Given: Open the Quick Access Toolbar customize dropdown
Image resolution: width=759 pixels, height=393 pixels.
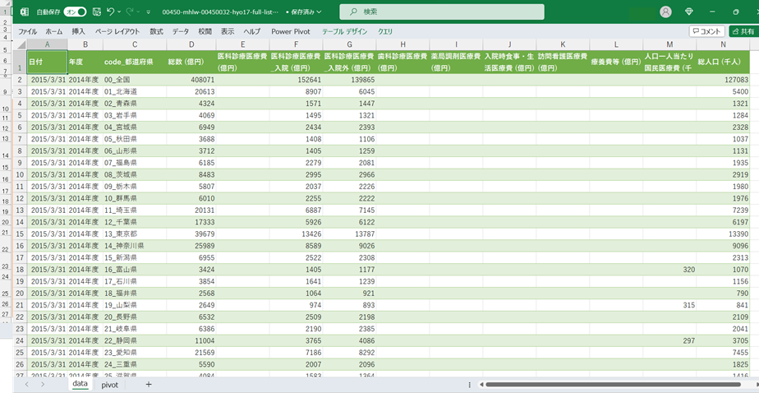Looking at the screenshot, I should point(149,12).
